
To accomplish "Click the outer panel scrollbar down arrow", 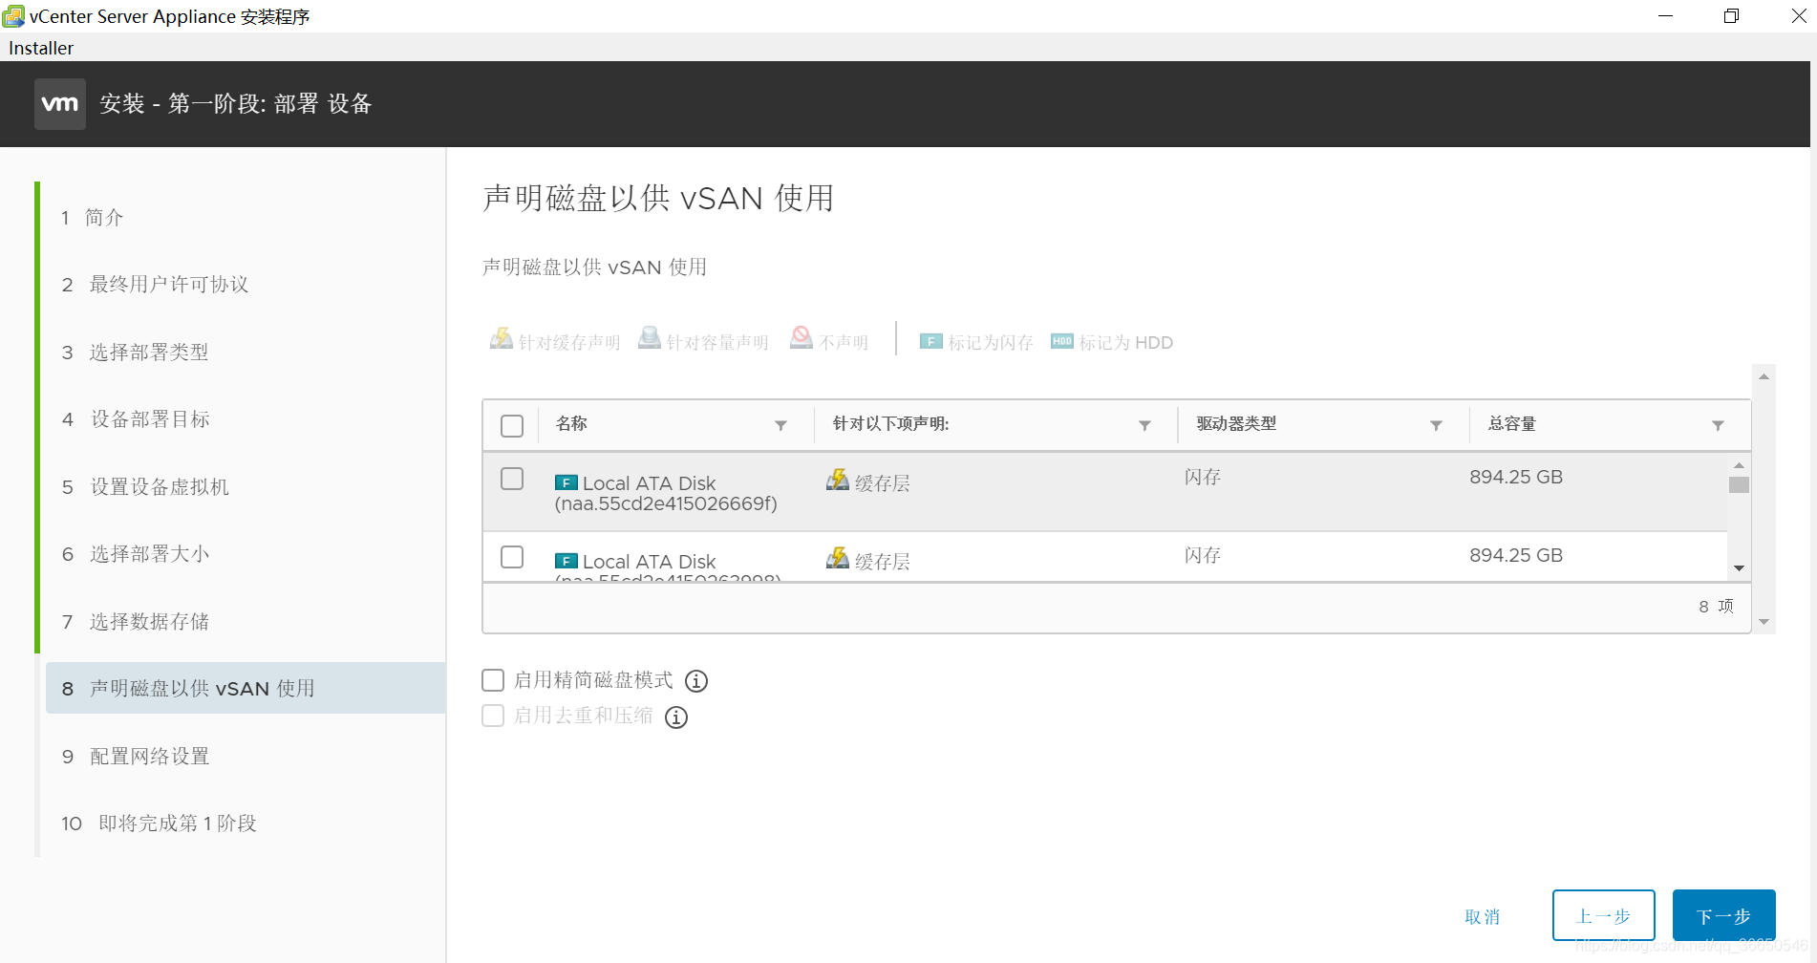I will (x=1764, y=622).
